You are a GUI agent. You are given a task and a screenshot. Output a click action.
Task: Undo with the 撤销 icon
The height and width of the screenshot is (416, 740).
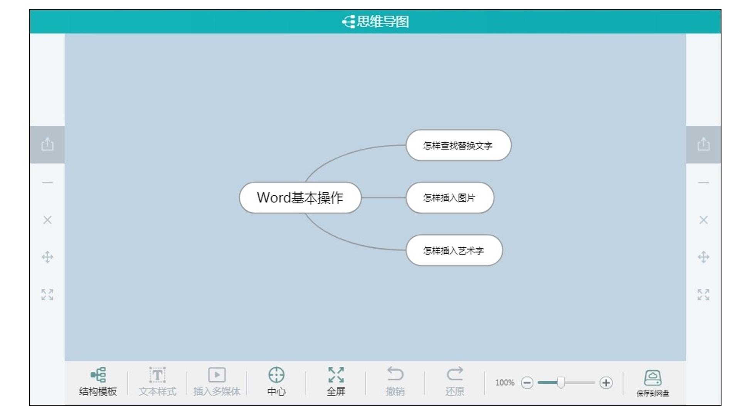pyautogui.click(x=395, y=374)
